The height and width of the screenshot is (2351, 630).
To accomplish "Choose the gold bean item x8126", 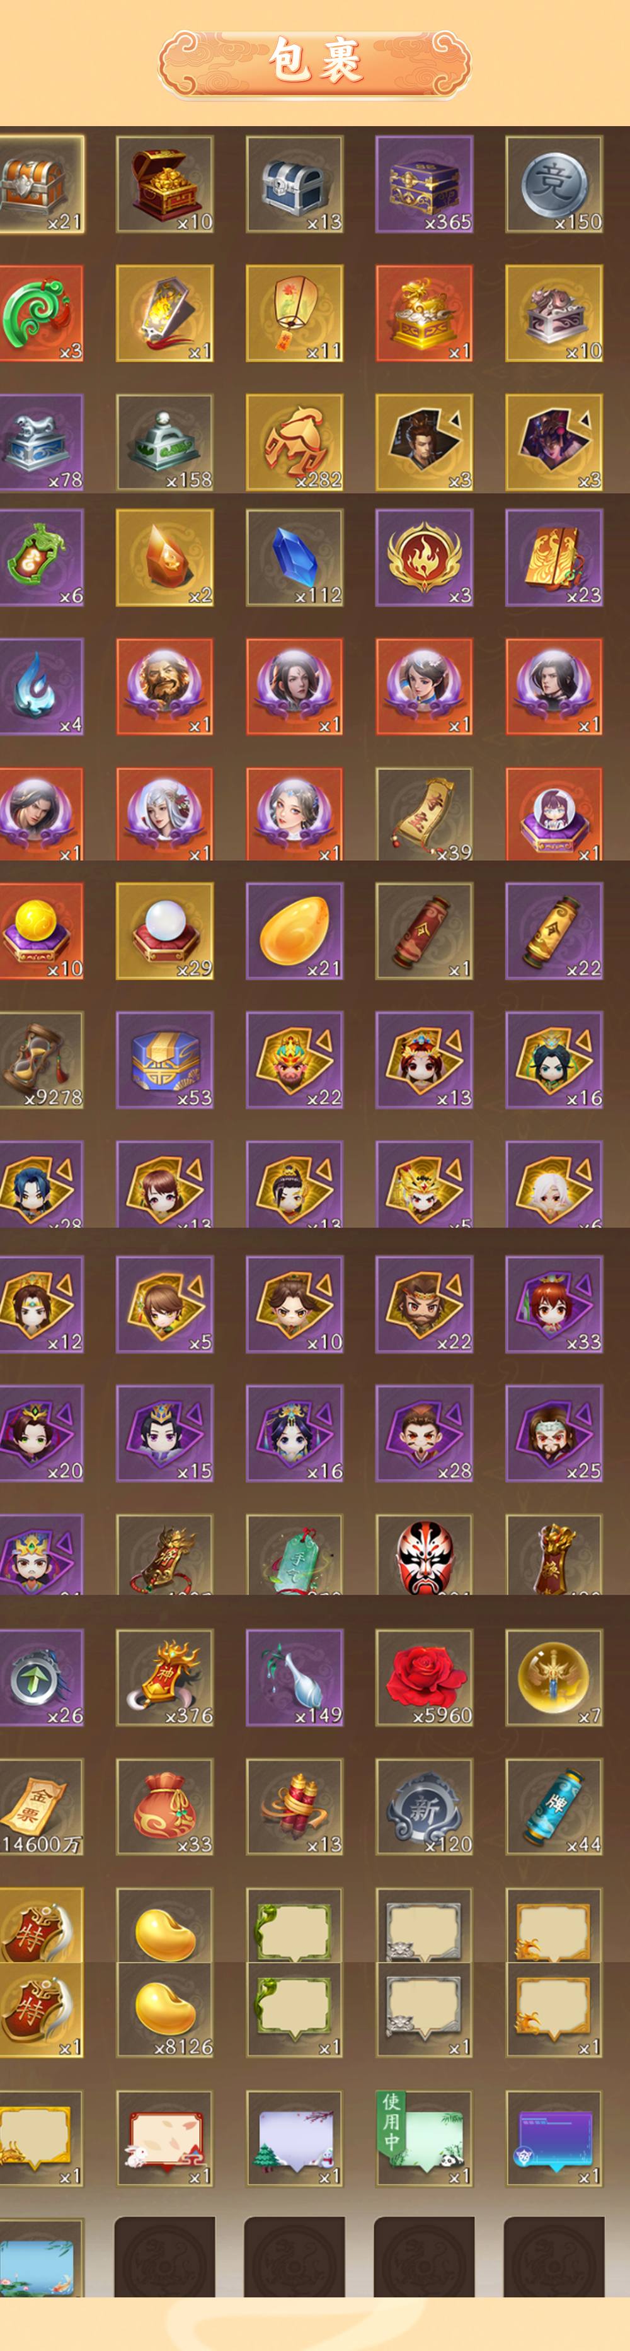I will pos(165,2009).
